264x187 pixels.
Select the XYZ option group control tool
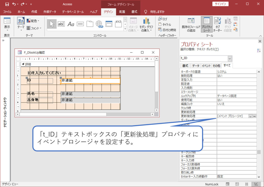pos(118,24)
